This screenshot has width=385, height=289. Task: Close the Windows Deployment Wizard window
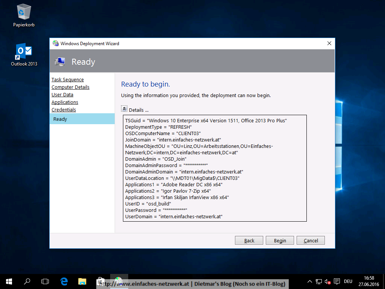(x=329, y=44)
